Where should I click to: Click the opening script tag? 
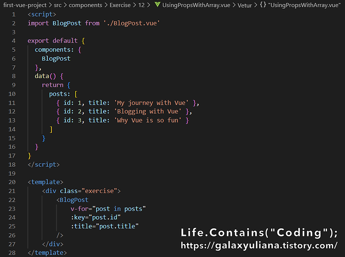pyautogui.click(x=42, y=15)
